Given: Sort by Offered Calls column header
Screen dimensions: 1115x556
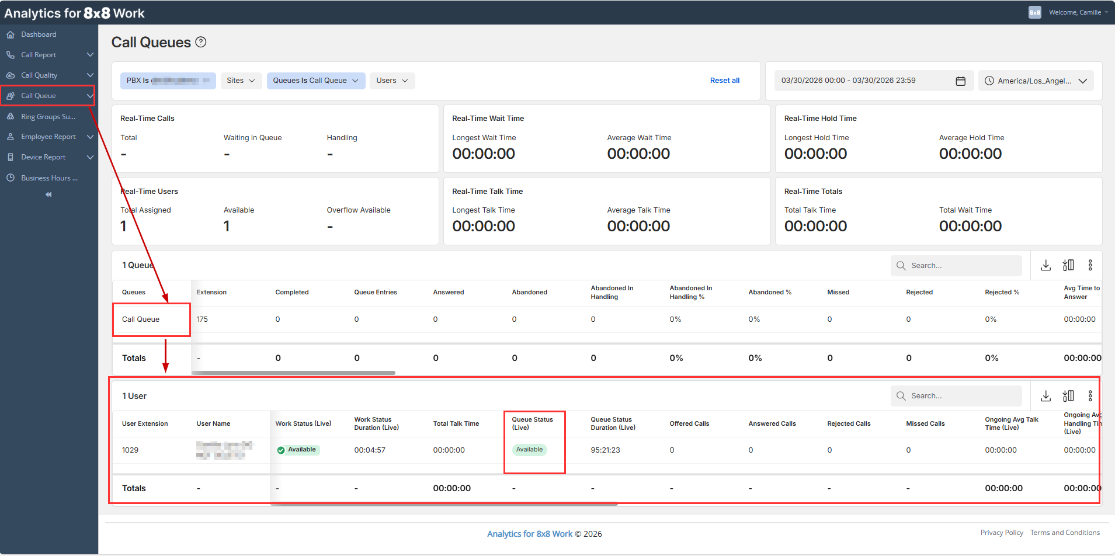Looking at the screenshot, I should pos(689,424).
